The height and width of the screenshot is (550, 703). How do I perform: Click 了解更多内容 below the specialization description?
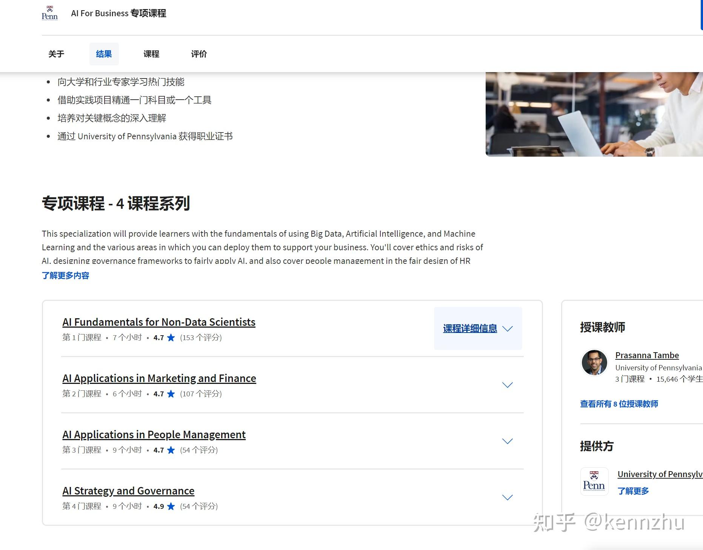click(66, 276)
